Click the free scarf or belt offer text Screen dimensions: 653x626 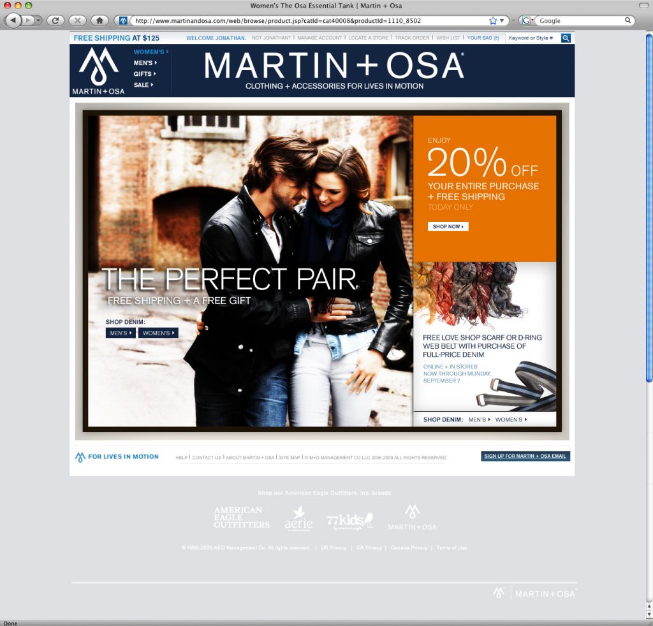click(482, 346)
